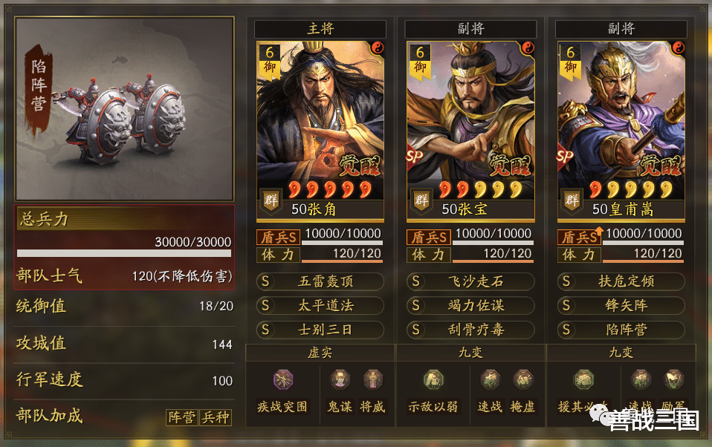The image size is (712, 447).
Task: Open the 五雷轰顶 skill slot
Action: tap(320, 281)
